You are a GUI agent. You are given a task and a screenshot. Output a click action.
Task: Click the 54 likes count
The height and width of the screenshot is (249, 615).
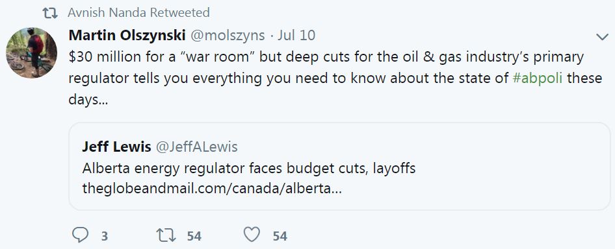coord(280,237)
